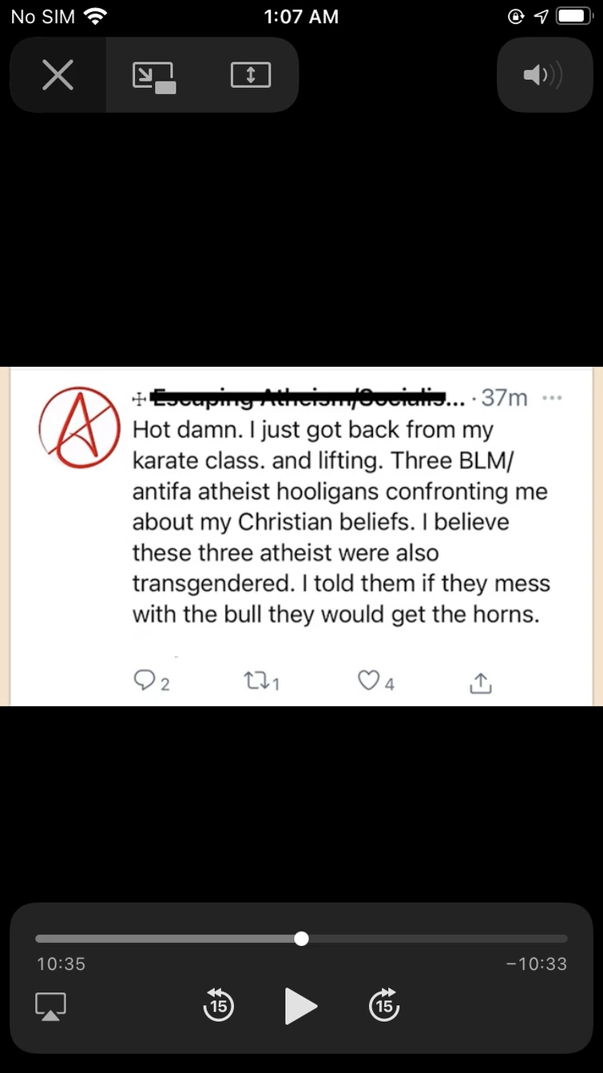Open AirPlay device options

pos(50,1006)
